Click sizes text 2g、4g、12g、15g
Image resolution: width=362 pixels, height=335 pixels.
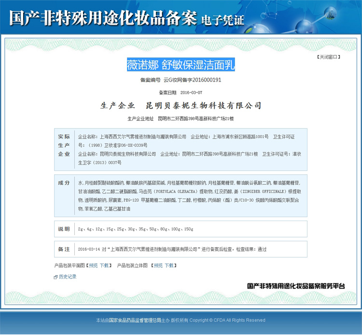tap(97, 229)
